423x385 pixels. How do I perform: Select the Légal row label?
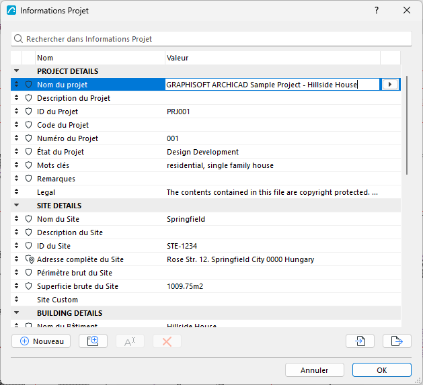coord(46,192)
